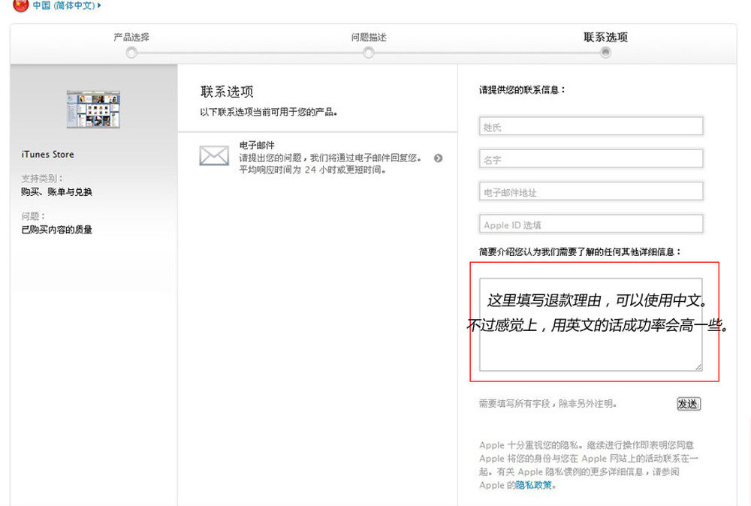751x506 pixels.
Task: Click the text area resize handle
Action: (698, 366)
